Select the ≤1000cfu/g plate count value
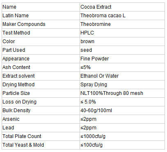This screenshot has height=152, width=167. [x=93, y=136]
